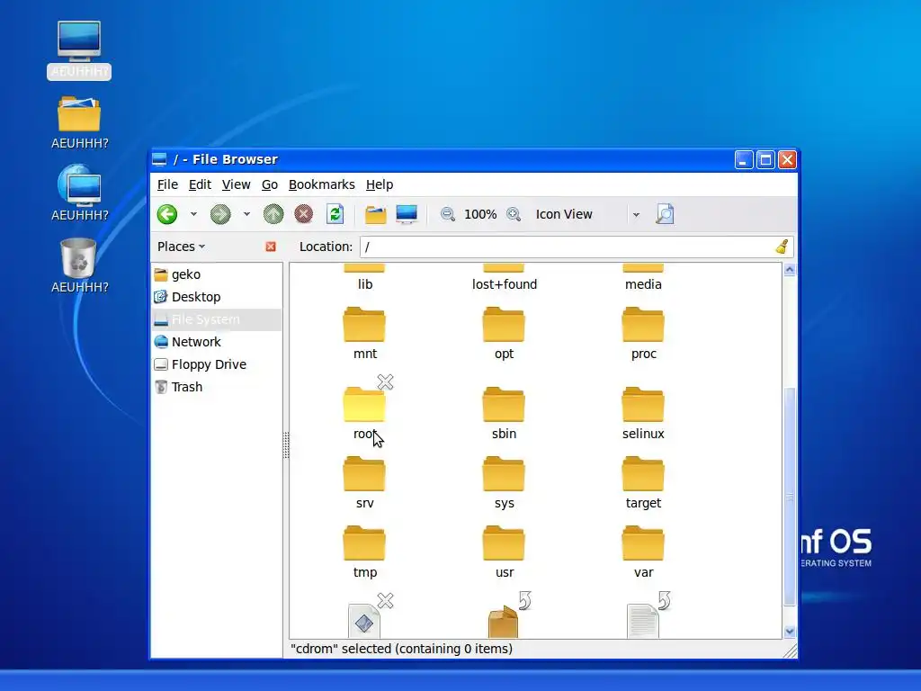Select the var folder

click(x=643, y=552)
